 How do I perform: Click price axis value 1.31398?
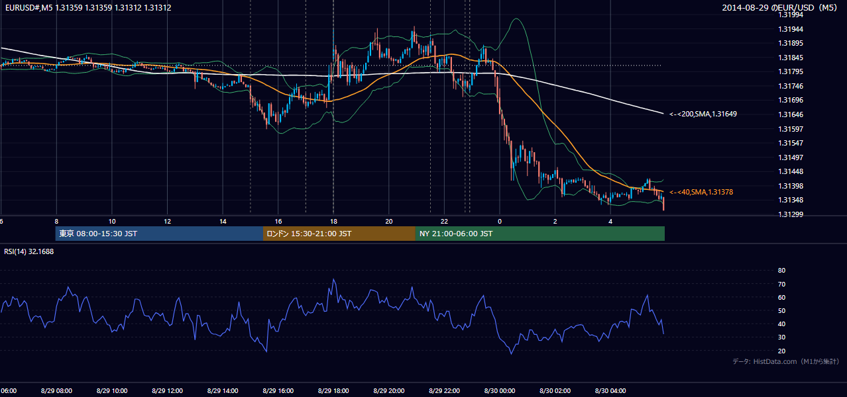click(x=791, y=186)
